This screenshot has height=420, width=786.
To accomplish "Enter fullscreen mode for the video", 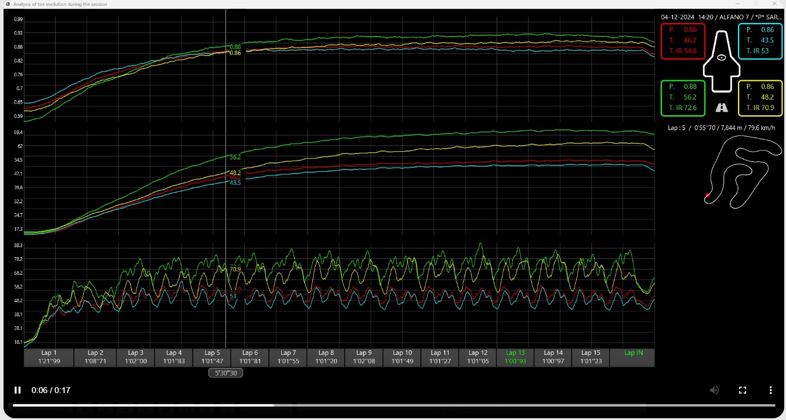I will pyautogui.click(x=742, y=390).
